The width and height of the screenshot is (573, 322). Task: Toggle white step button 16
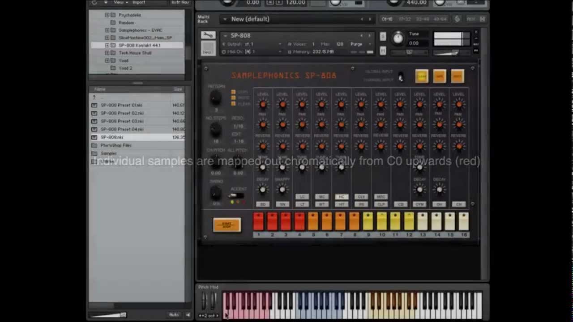pyautogui.click(x=463, y=222)
